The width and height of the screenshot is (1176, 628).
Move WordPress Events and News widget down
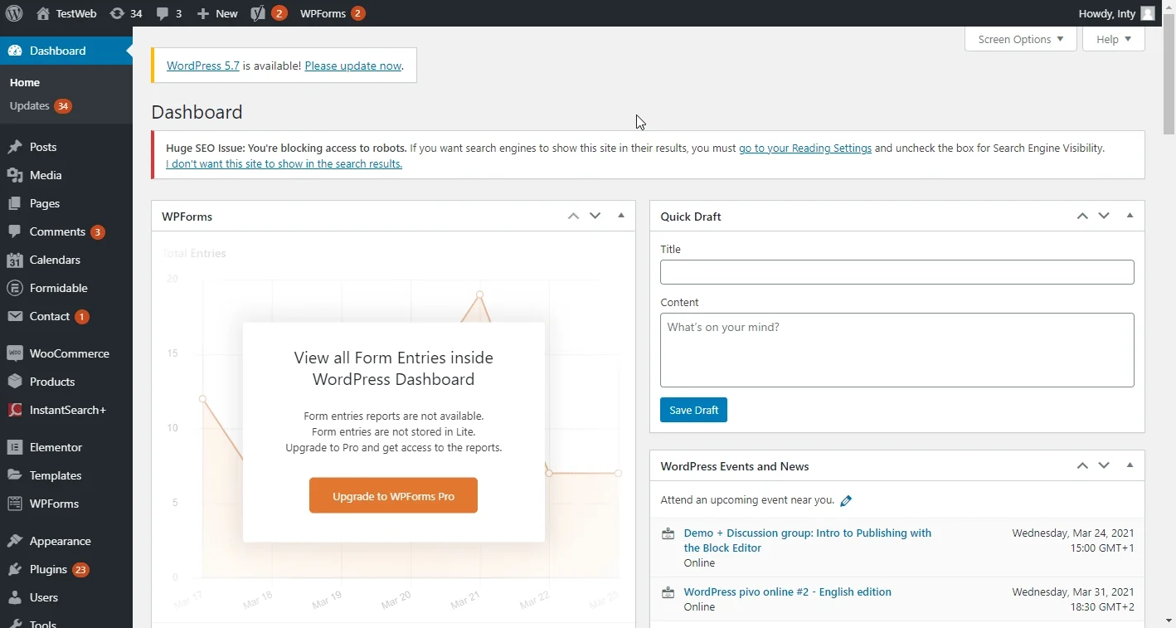point(1104,465)
